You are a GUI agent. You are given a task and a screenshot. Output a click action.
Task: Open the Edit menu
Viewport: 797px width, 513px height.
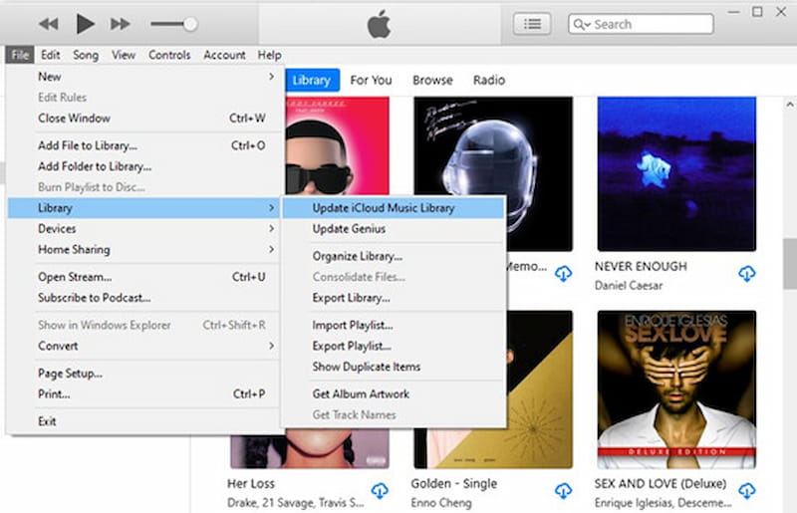(51, 55)
